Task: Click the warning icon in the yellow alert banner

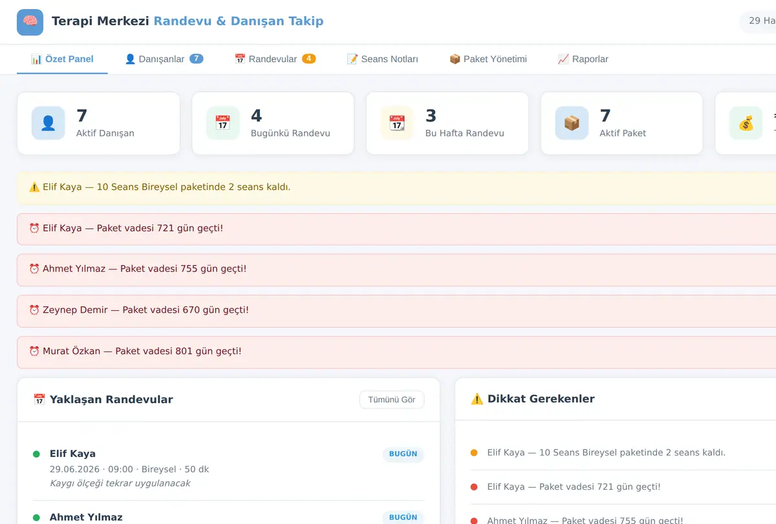Action: (x=34, y=187)
